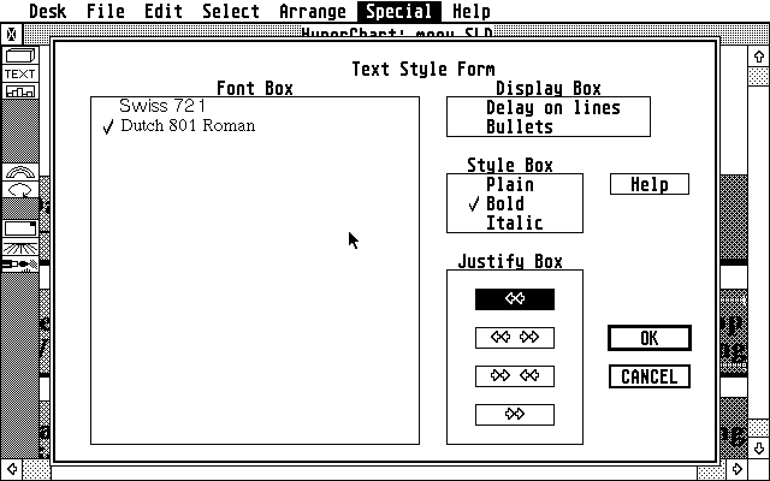Choose center justify (outward arrows) button
Screen dimensions: 770x481
515,337
